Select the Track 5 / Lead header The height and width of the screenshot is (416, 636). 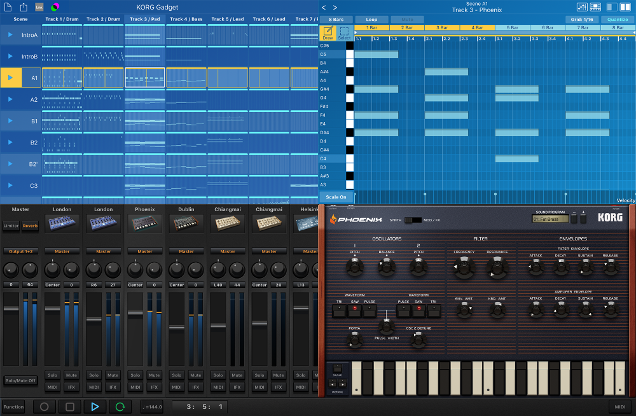pyautogui.click(x=228, y=19)
